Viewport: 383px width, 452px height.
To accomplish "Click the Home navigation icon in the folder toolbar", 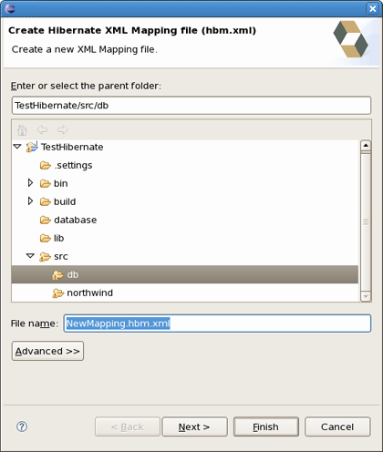I will tap(22, 130).
